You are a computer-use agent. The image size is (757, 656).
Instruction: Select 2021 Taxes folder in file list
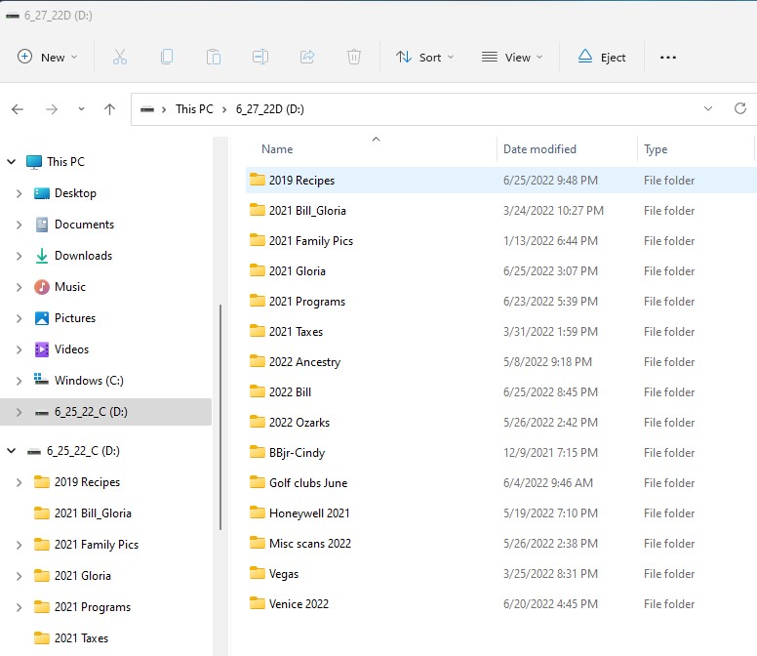[x=296, y=331]
